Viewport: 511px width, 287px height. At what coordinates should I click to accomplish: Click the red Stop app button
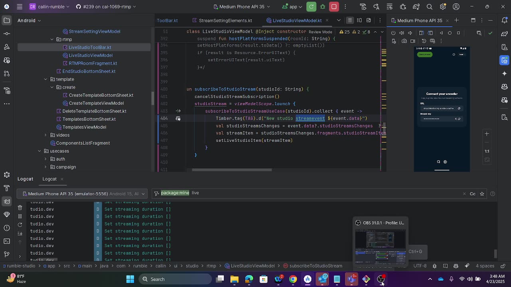pyautogui.click(x=334, y=7)
